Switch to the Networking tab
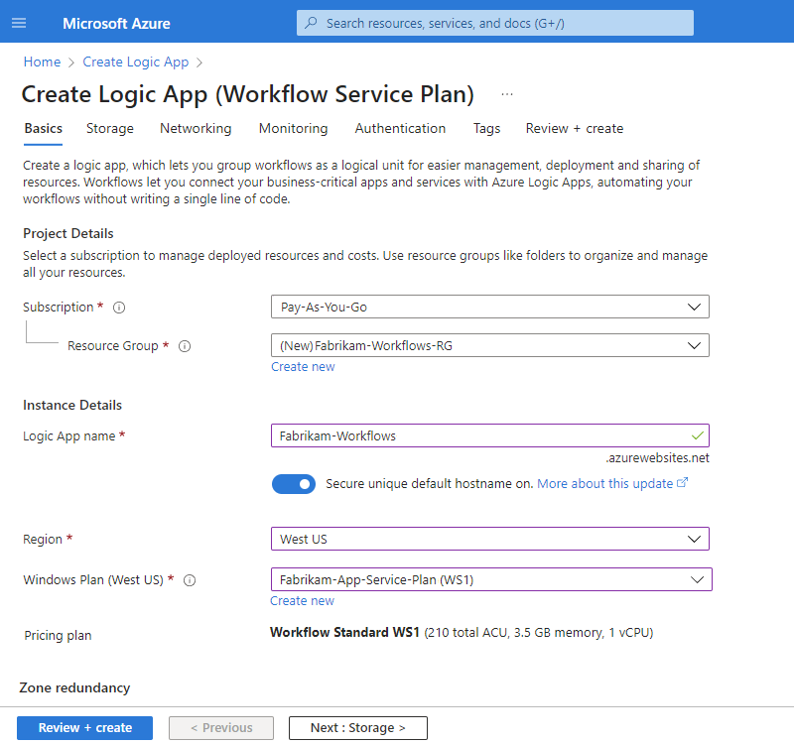794x744 pixels. click(x=196, y=129)
